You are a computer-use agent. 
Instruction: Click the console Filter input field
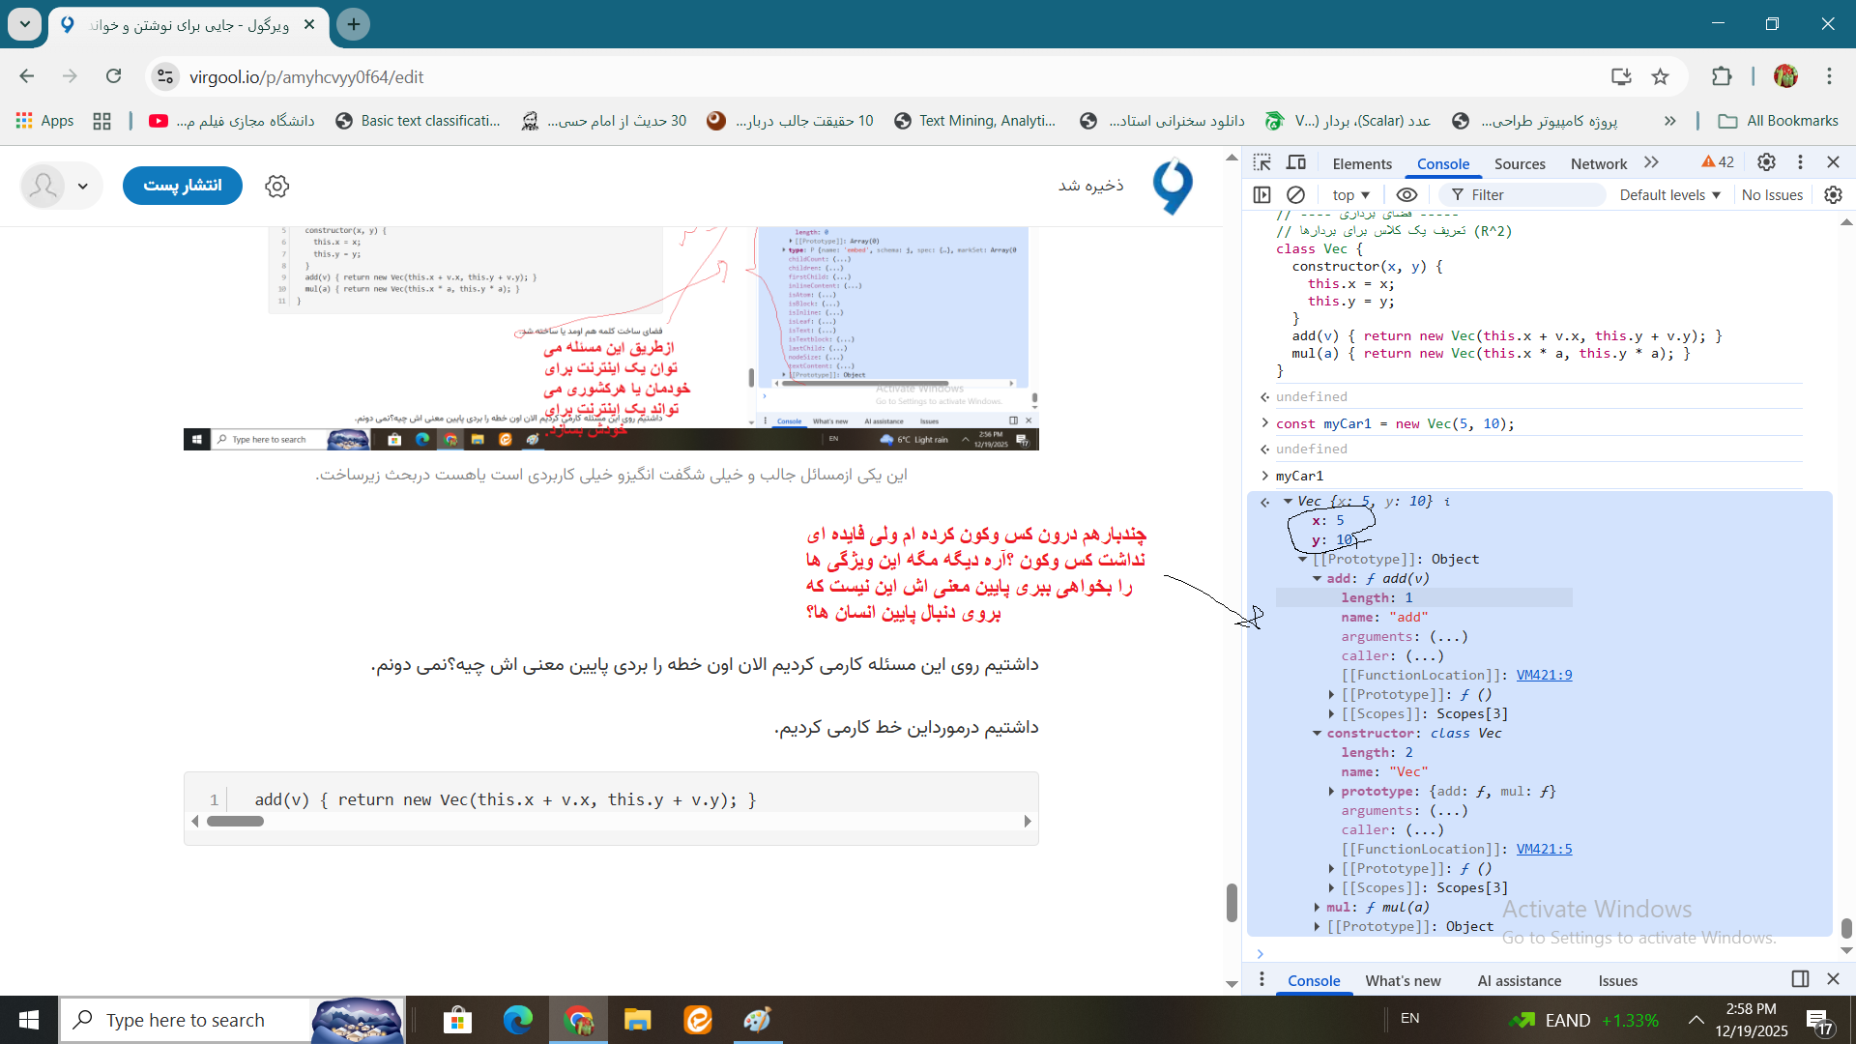tap(1532, 194)
